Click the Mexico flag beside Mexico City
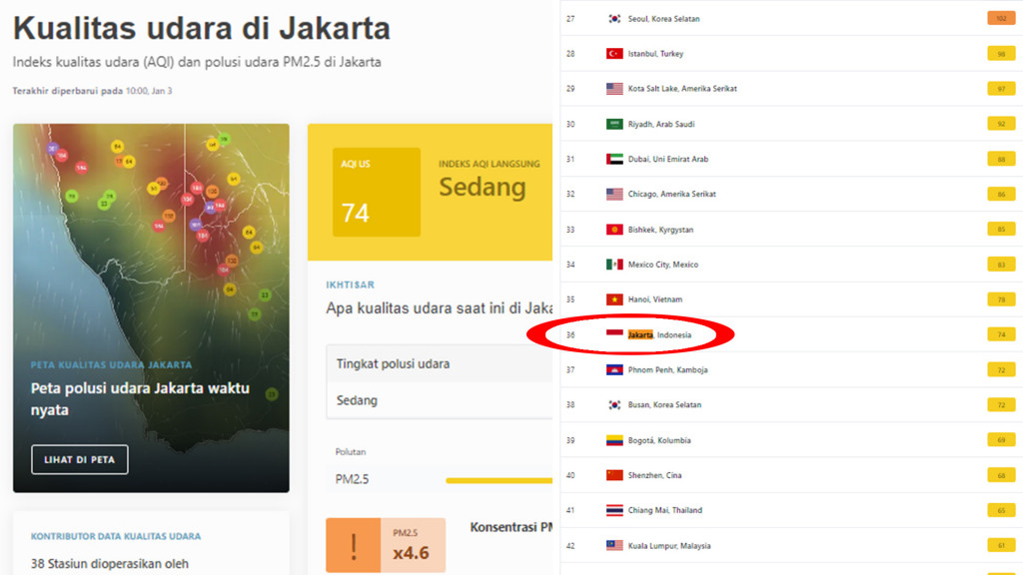Viewport: 1023px width, 575px height. point(614,265)
